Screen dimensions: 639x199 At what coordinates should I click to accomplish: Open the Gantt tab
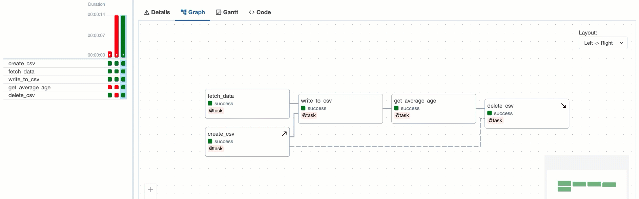[227, 12]
